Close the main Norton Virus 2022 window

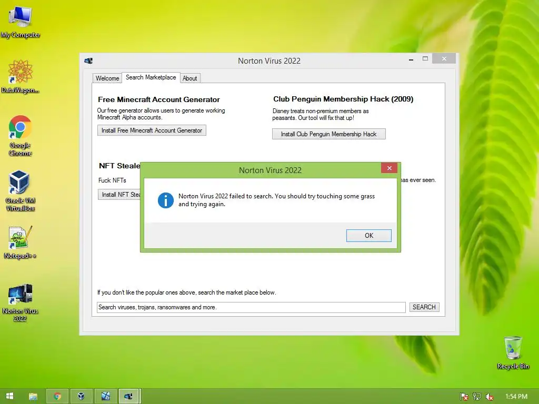[444, 59]
